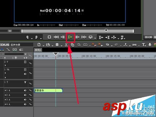
Task: Toggle the T icon on the 1 T track
Action: 25,82
